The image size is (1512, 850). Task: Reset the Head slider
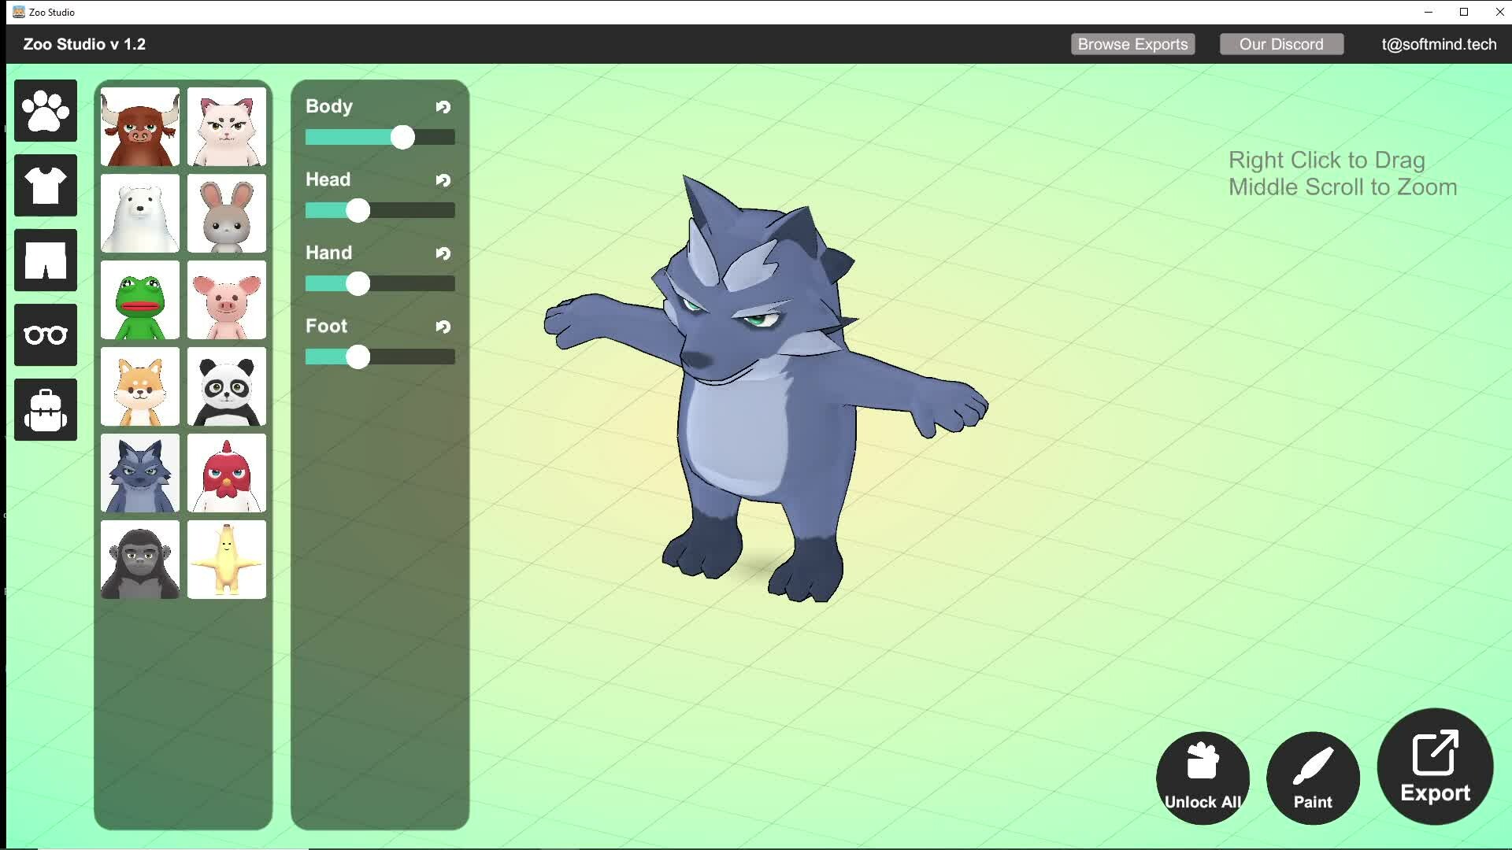[443, 180]
